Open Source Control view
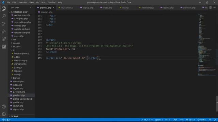Image resolution: width=218 pixels, height=122 pixels. [4, 24]
